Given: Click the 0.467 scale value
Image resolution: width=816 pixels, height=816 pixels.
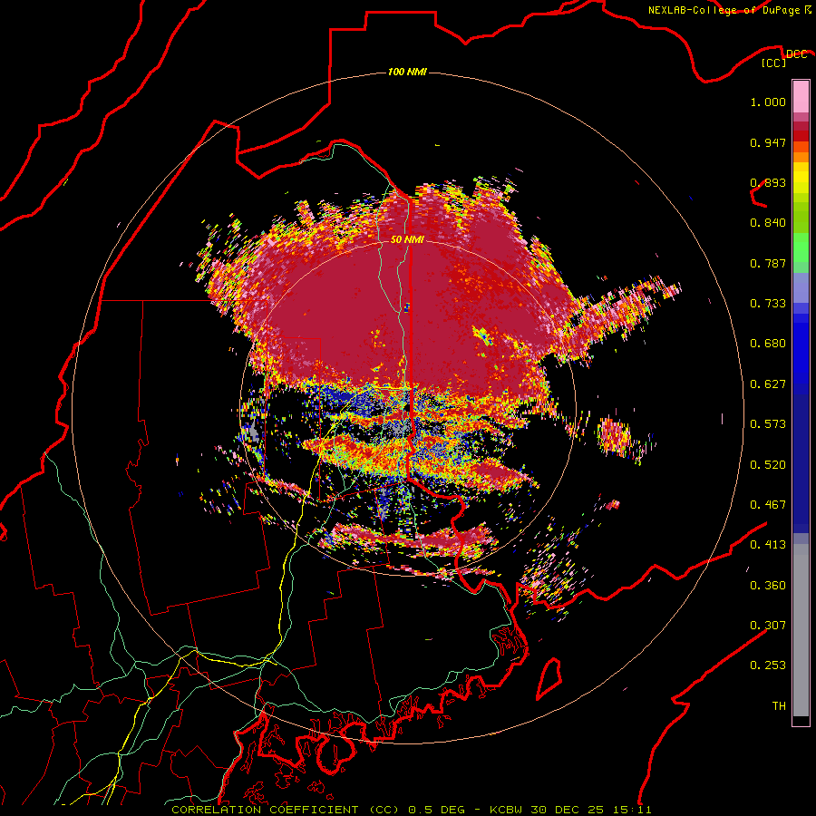Looking at the screenshot, I should 768,505.
